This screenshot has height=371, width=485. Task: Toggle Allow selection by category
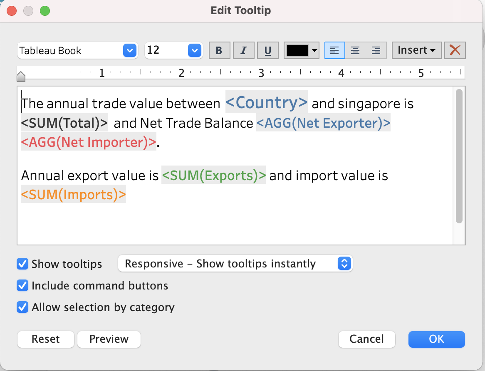click(22, 307)
